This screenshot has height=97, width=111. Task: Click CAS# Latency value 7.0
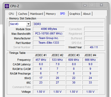[x=57, y=64]
